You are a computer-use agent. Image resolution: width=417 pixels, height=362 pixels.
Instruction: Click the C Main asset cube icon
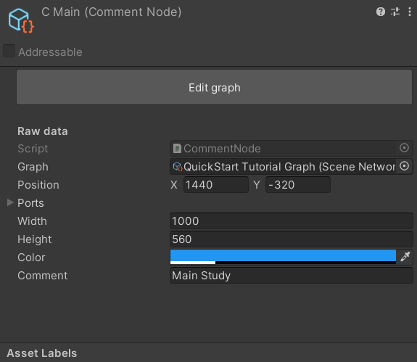pos(21,20)
